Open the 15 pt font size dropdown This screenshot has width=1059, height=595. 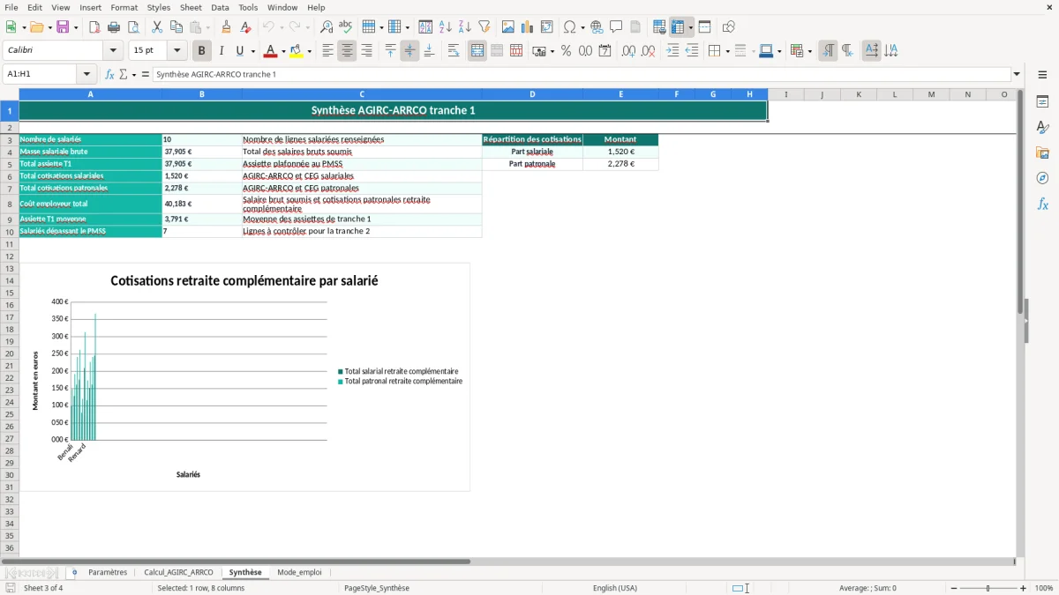[x=177, y=50]
